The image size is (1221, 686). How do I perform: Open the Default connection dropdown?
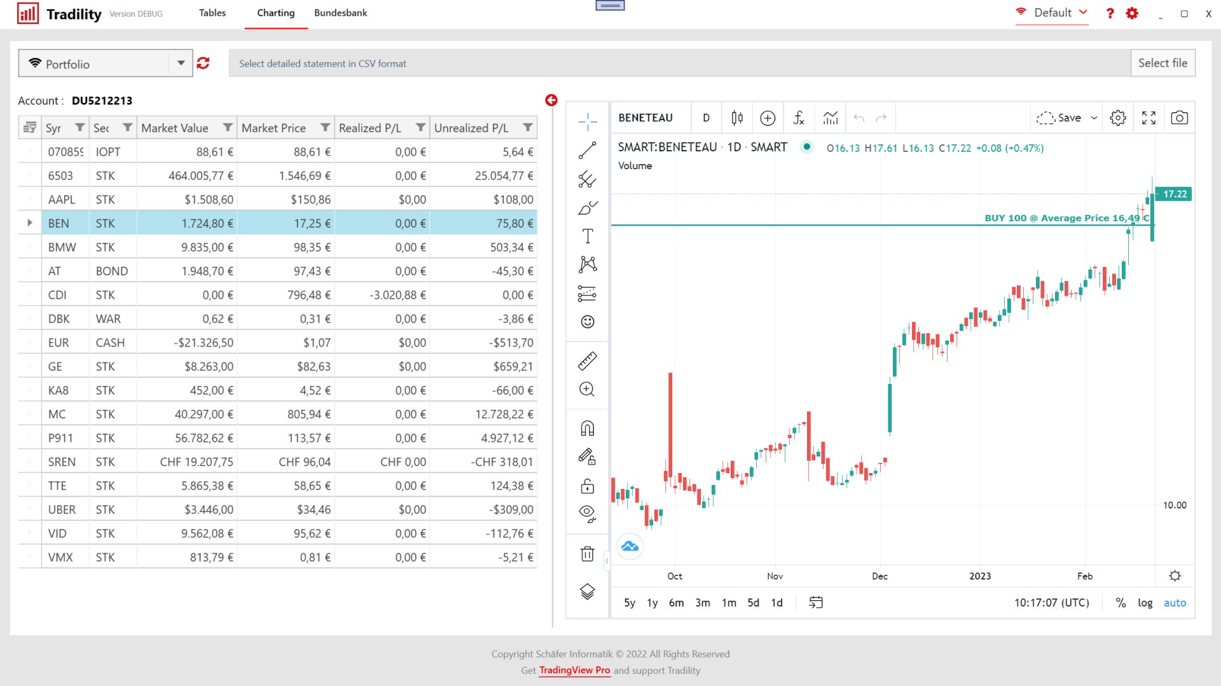coord(1052,13)
